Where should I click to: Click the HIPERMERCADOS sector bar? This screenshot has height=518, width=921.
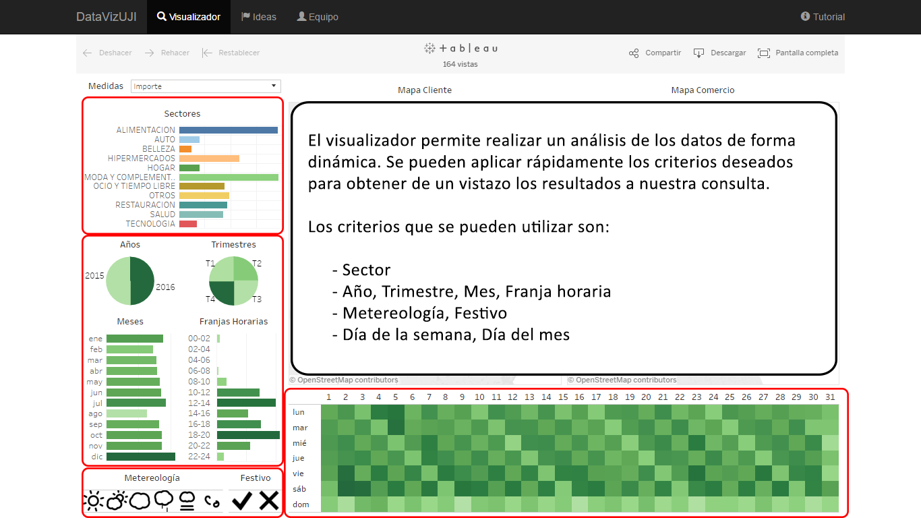(x=209, y=159)
